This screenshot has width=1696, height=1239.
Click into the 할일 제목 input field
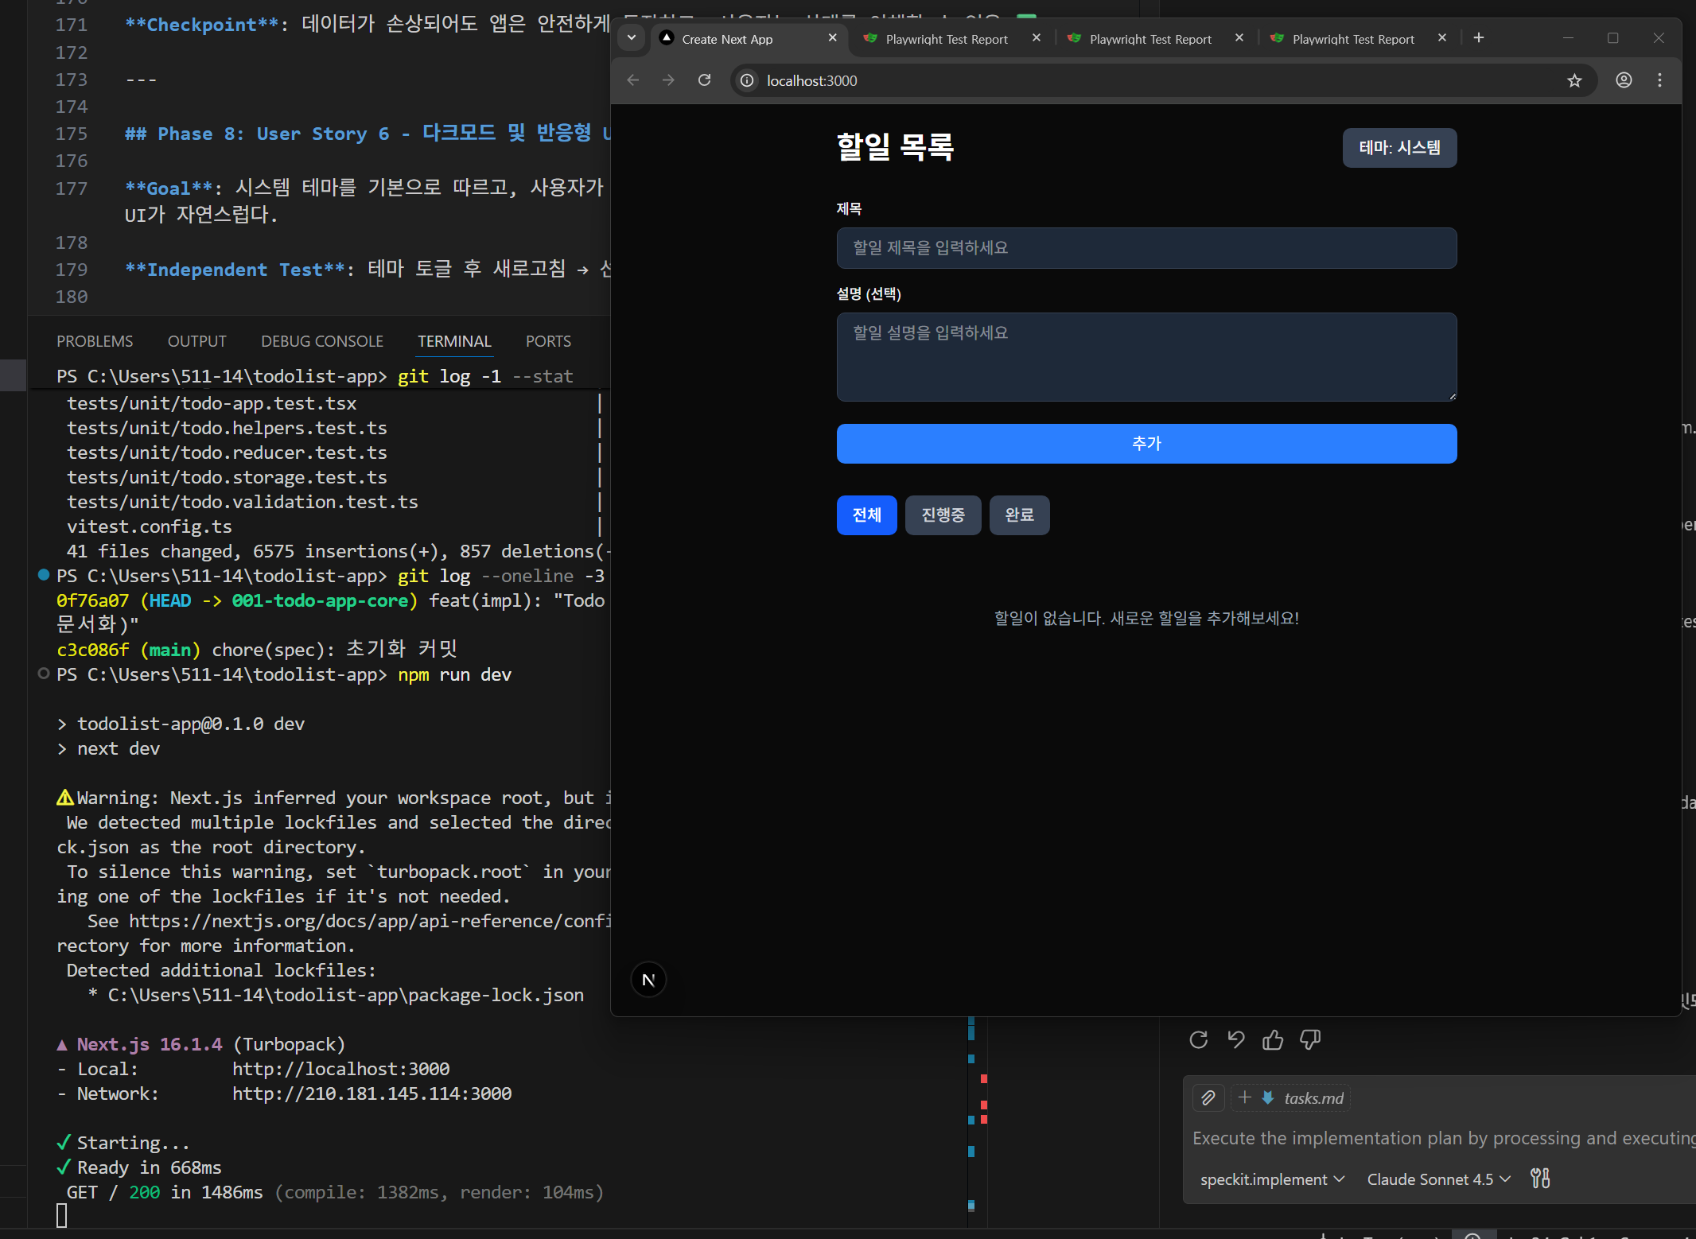[1146, 248]
